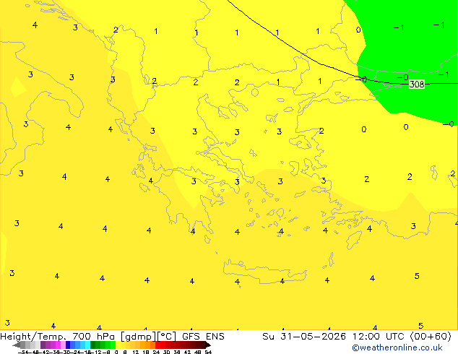Click the dark blue swatch above -30
The height and width of the screenshot is (354, 458).
68,345
